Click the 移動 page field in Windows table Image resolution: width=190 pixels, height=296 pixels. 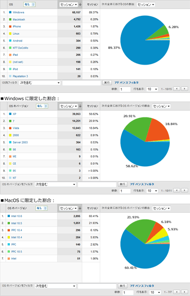pyautogui.click(x=125, y=191)
